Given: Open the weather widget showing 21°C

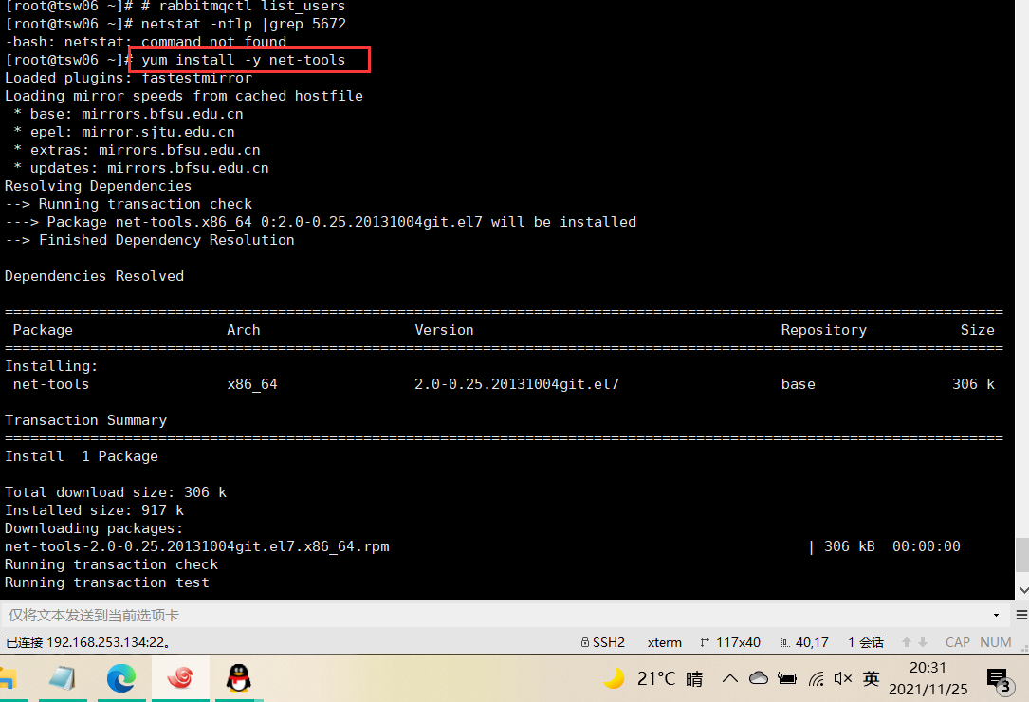Looking at the screenshot, I should tap(653, 677).
